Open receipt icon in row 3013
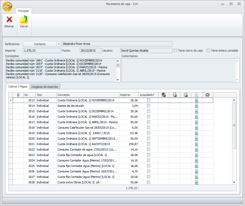Image resolution: width=245 pixels, height=206 pixels. (x=196, y=100)
